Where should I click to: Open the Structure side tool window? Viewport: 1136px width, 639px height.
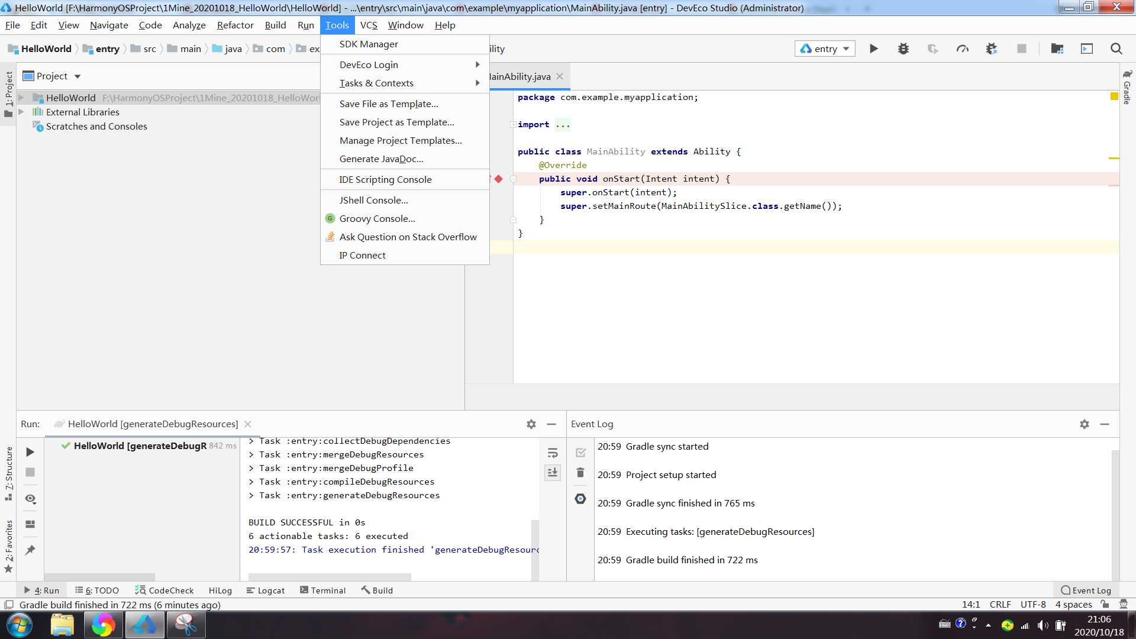point(8,473)
